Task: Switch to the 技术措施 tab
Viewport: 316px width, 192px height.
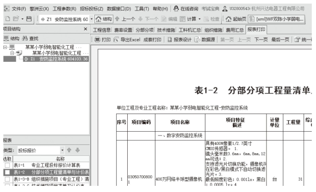Action: [x=166, y=30]
